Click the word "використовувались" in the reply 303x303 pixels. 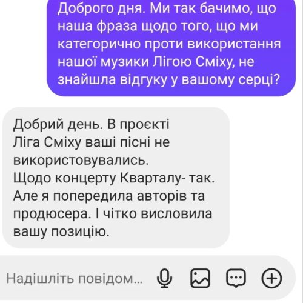(x=81, y=160)
